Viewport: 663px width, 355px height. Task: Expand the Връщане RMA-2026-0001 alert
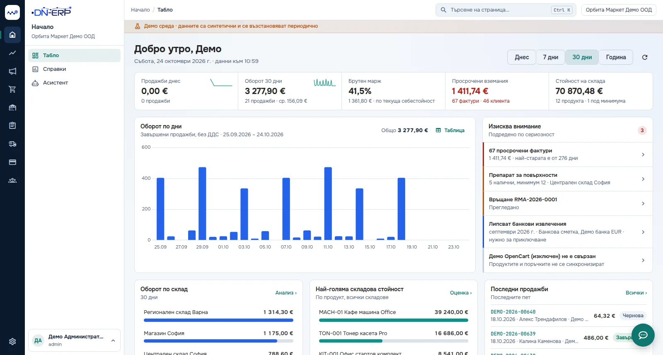point(568,203)
